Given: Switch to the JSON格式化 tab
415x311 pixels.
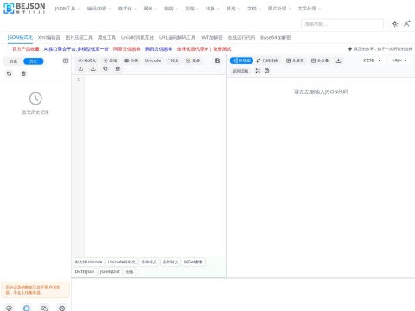Looking at the screenshot, I should [x=20, y=37].
